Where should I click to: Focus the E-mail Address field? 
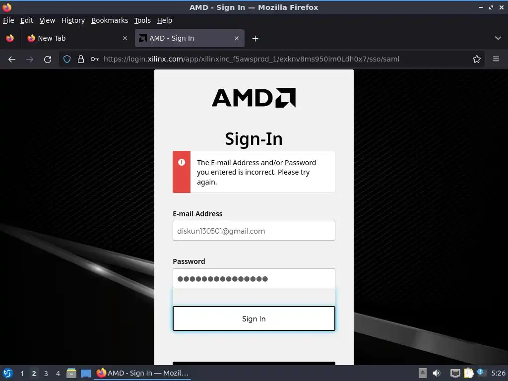[x=254, y=231]
